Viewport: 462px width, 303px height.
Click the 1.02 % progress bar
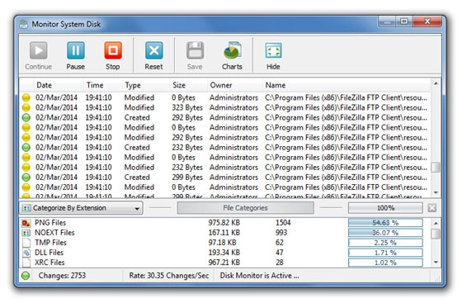click(x=385, y=263)
